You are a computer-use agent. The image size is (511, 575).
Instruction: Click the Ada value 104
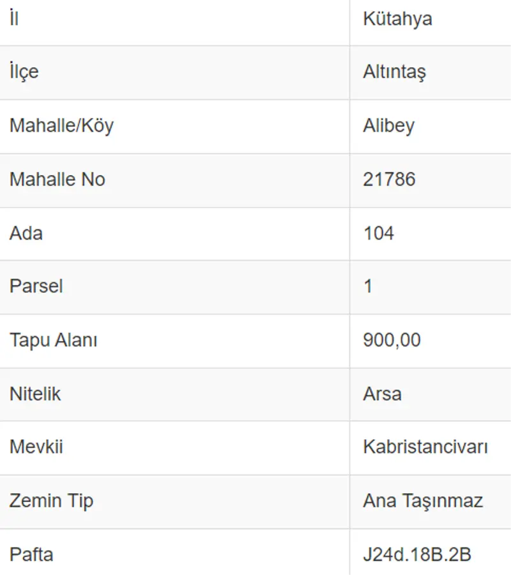(x=378, y=233)
